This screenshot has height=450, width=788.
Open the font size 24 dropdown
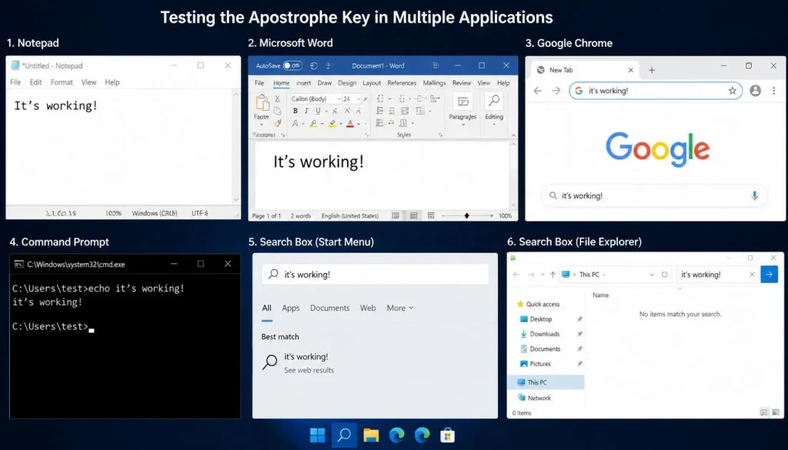(x=358, y=99)
